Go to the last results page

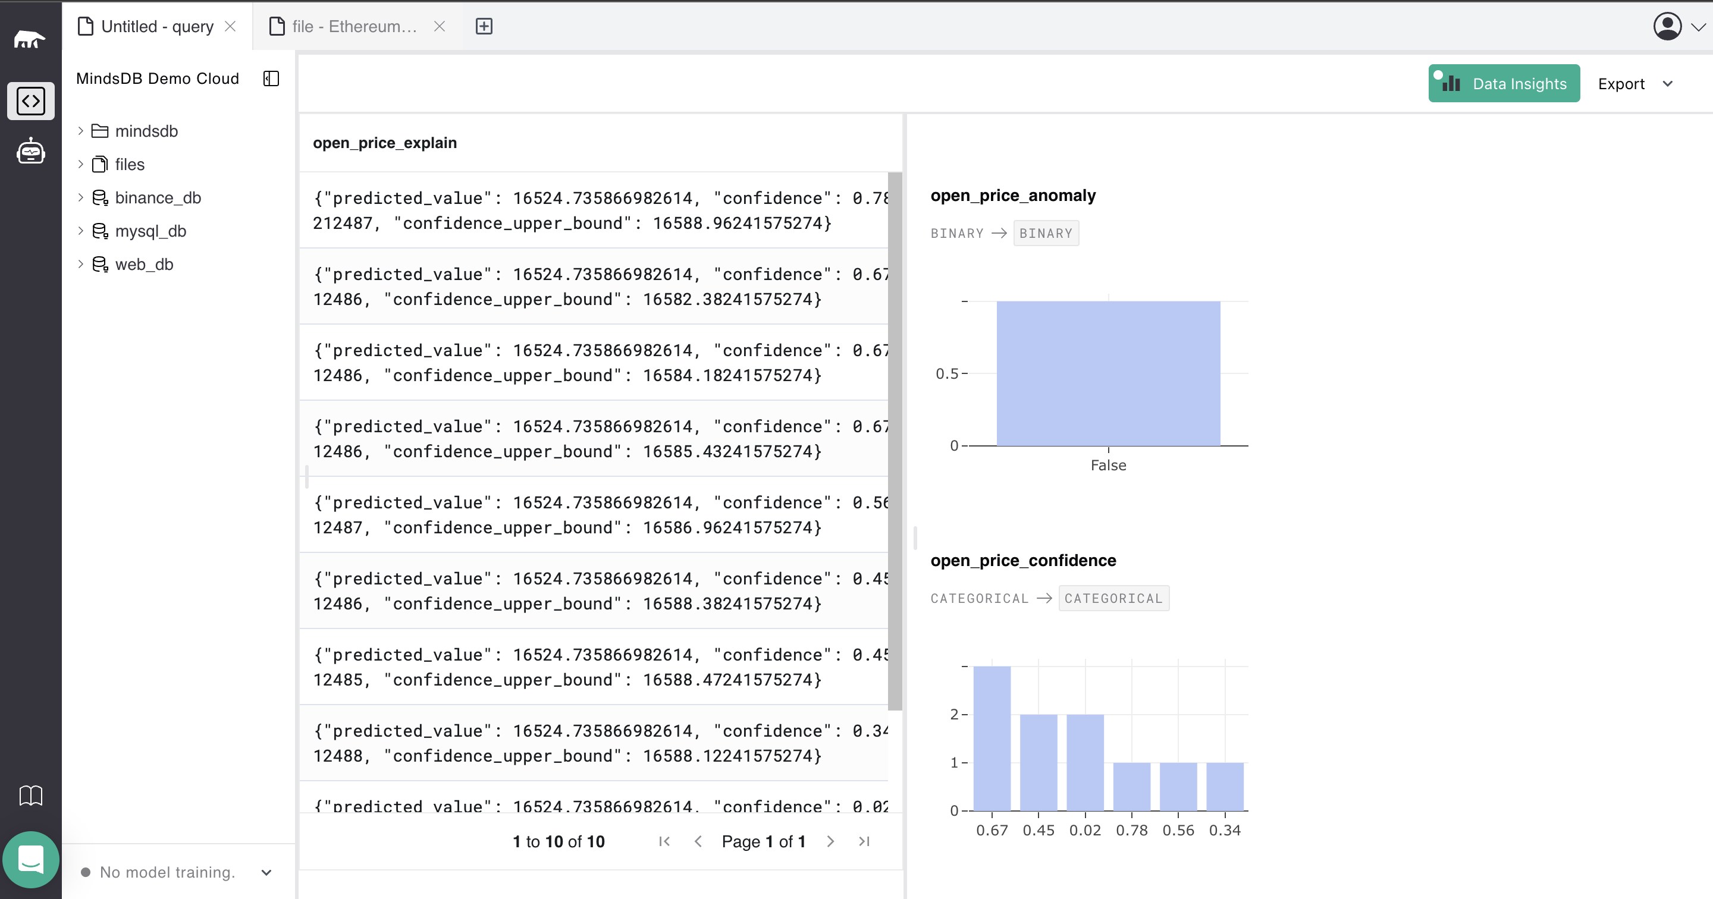864,841
